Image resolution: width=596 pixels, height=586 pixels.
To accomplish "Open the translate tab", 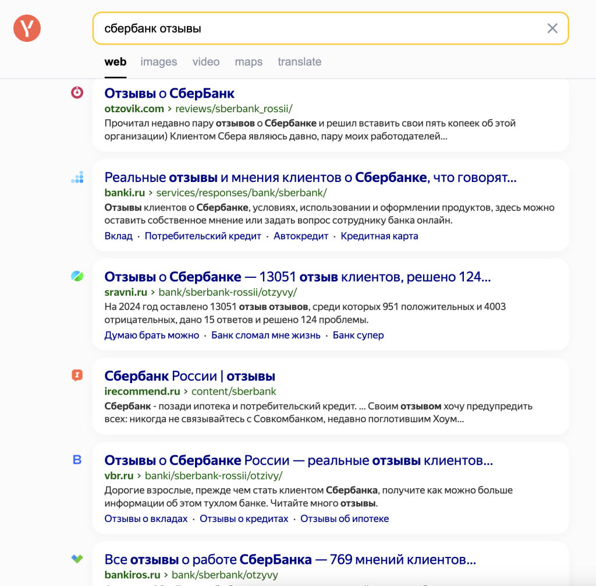I will pos(300,62).
